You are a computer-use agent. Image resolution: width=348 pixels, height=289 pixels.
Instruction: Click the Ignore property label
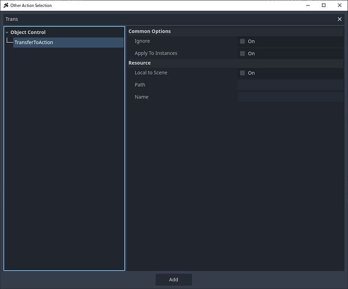click(142, 42)
